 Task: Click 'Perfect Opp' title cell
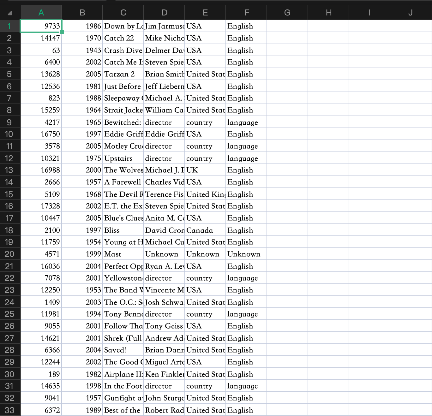(x=123, y=266)
